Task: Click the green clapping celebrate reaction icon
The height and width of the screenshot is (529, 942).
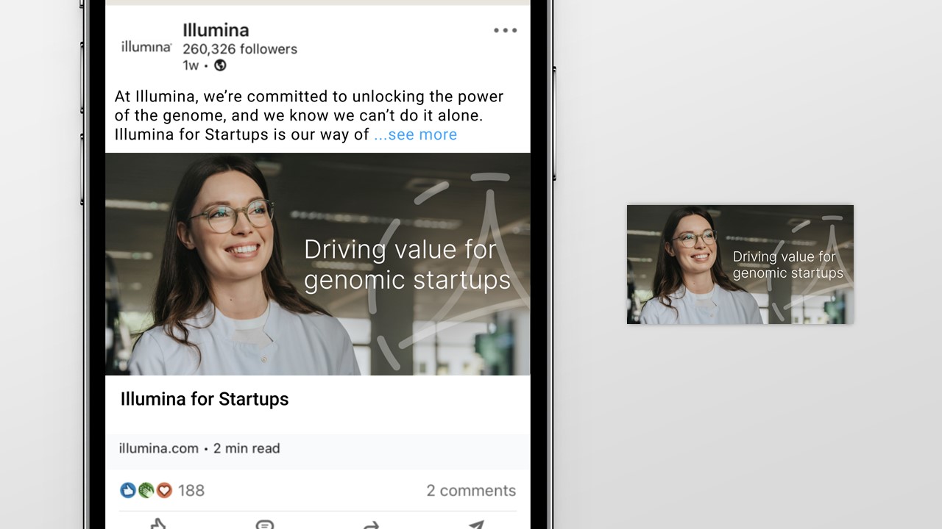Action: 146,490
